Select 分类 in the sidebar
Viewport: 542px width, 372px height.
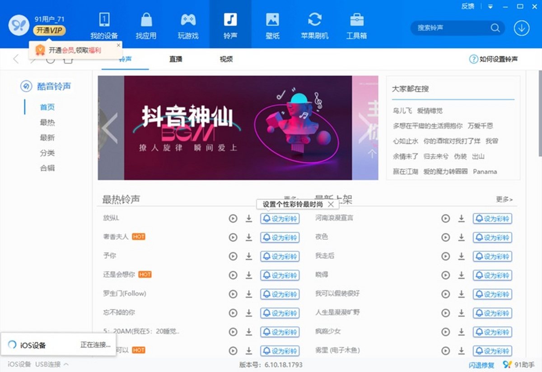click(47, 153)
